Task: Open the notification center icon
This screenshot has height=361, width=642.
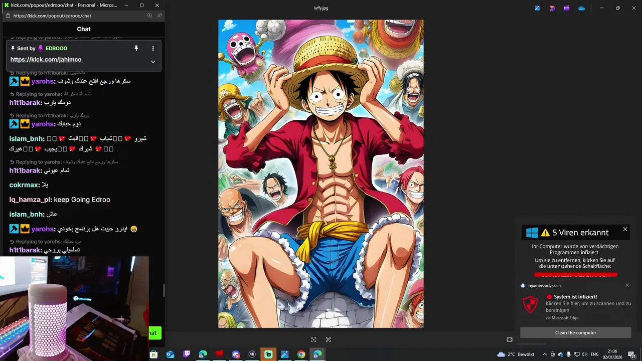Action: [632, 354]
